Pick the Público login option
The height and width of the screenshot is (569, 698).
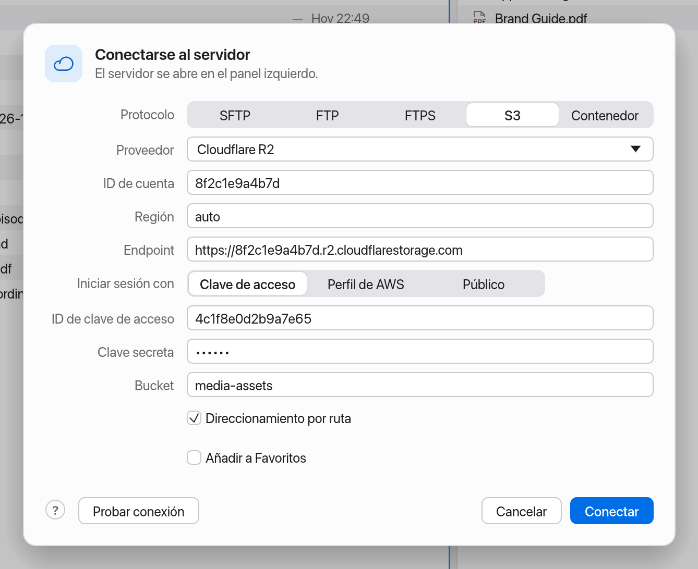484,284
